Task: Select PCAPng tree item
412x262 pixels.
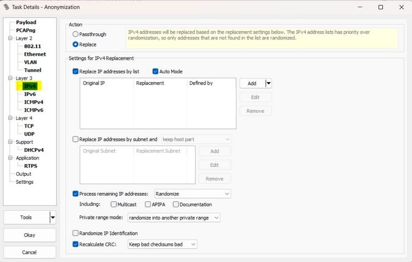Action: (25, 30)
